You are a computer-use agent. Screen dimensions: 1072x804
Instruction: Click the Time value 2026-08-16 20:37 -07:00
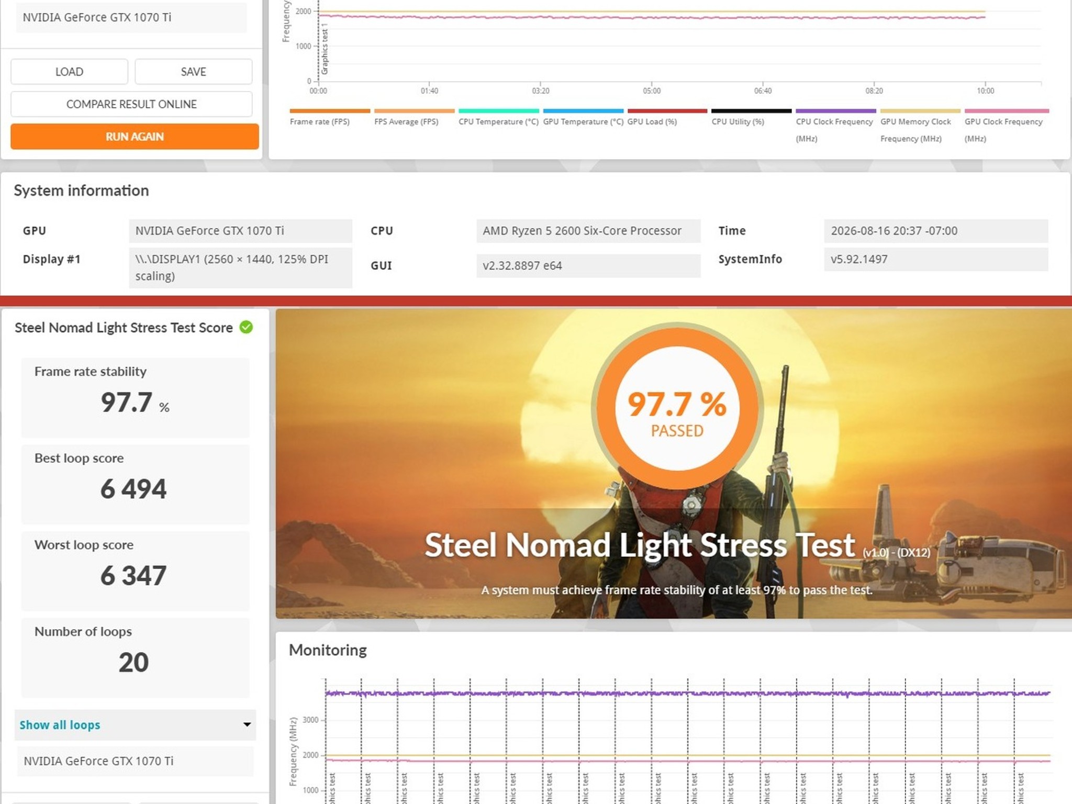pos(936,231)
